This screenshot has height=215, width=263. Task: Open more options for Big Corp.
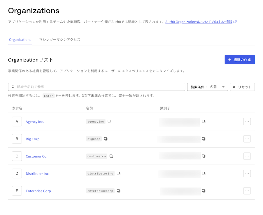[x=247, y=139]
